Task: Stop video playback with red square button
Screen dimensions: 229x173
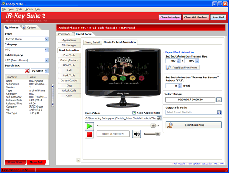Action: tap(90, 134)
